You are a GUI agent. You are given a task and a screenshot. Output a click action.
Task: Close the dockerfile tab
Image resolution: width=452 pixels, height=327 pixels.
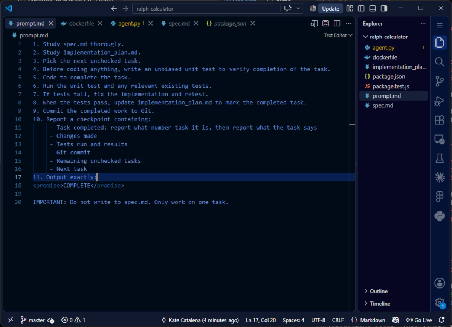point(100,23)
